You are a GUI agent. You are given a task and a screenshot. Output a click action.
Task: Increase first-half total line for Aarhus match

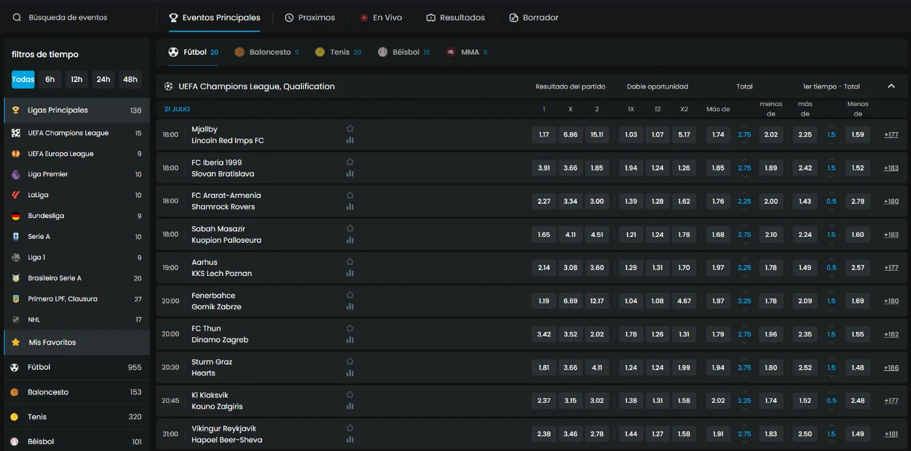tap(832, 260)
